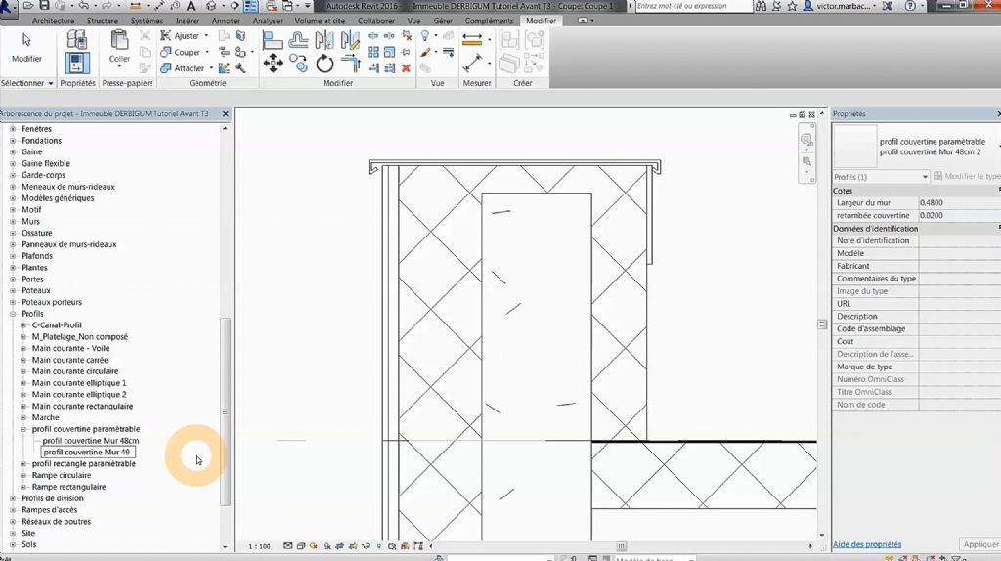Open the Sélectionner dropdown
This screenshot has width=1001, height=561.
pos(27,83)
